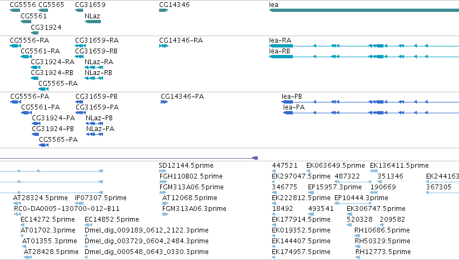Screen dimensions: 459x260
Task: Select the EK297047.5prime EST label
Action: 301,176
